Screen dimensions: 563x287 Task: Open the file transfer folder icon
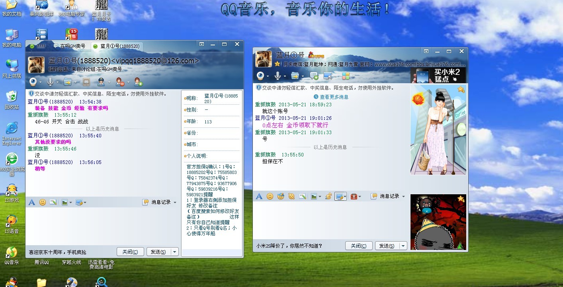[68, 82]
